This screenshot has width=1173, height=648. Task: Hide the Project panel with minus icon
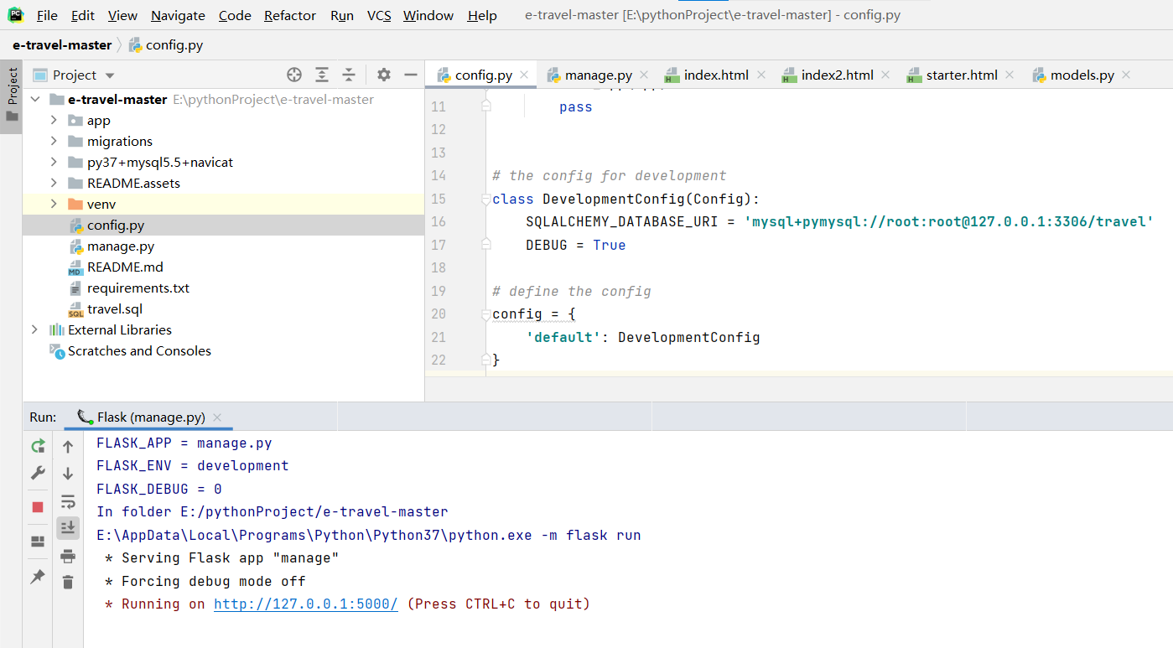tap(411, 75)
